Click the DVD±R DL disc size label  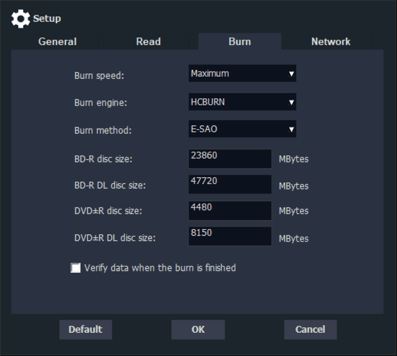115,238
